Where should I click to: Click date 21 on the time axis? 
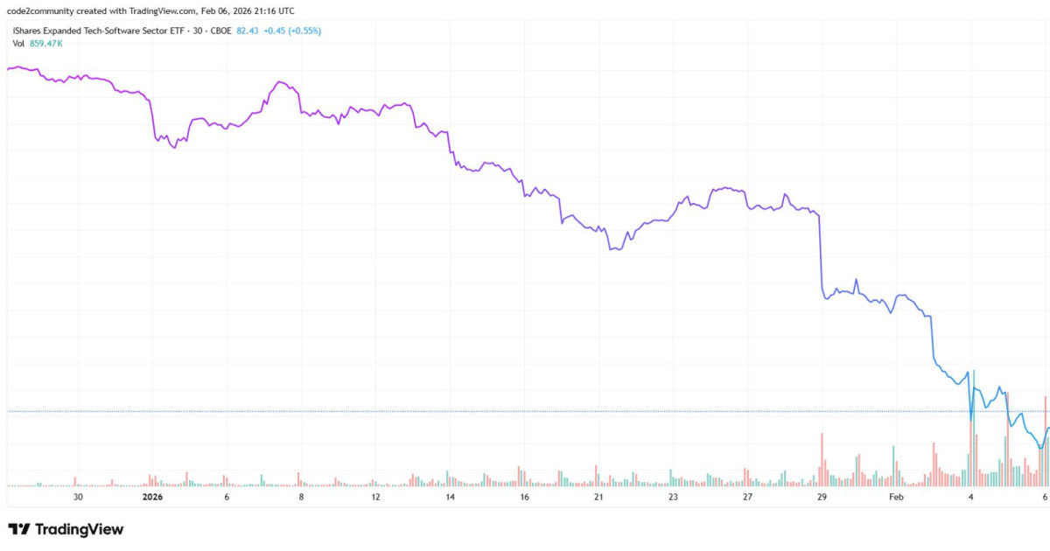click(598, 497)
